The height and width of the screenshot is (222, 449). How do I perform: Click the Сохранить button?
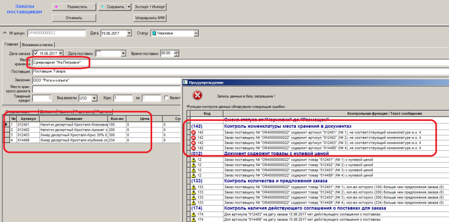click(112, 7)
